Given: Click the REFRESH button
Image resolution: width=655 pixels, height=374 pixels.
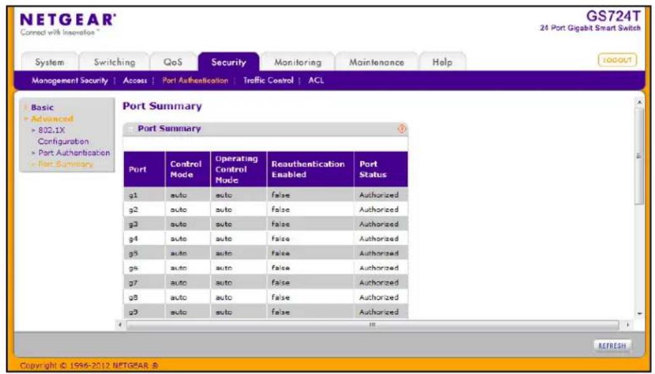Looking at the screenshot, I should pyautogui.click(x=612, y=345).
